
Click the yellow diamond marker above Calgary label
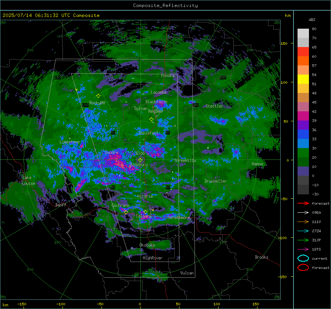pos(145,212)
